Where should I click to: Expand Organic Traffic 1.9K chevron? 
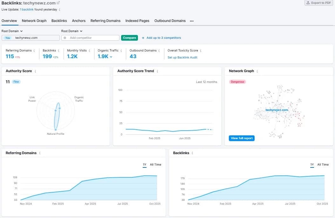111,57
